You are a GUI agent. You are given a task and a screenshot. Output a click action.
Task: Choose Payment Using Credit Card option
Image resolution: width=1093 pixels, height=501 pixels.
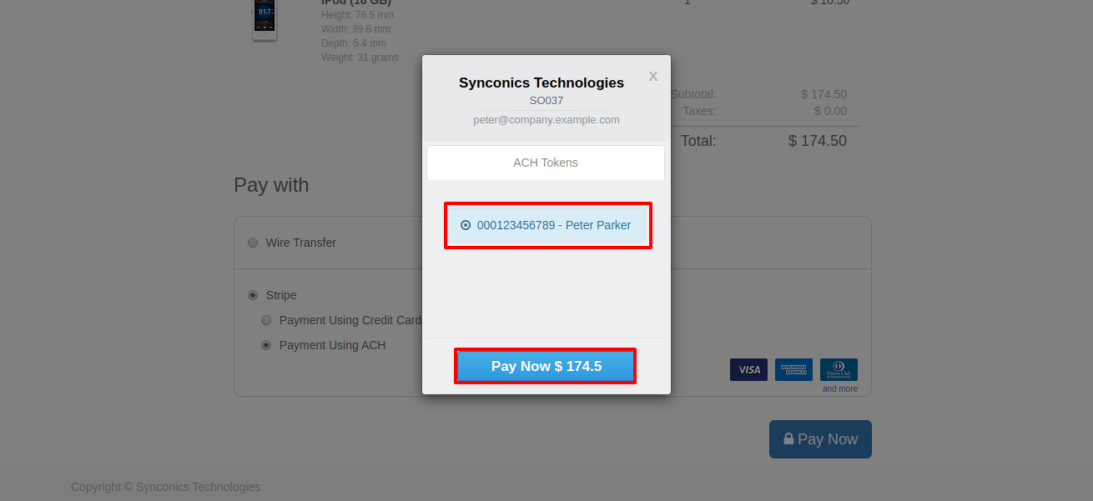266,320
